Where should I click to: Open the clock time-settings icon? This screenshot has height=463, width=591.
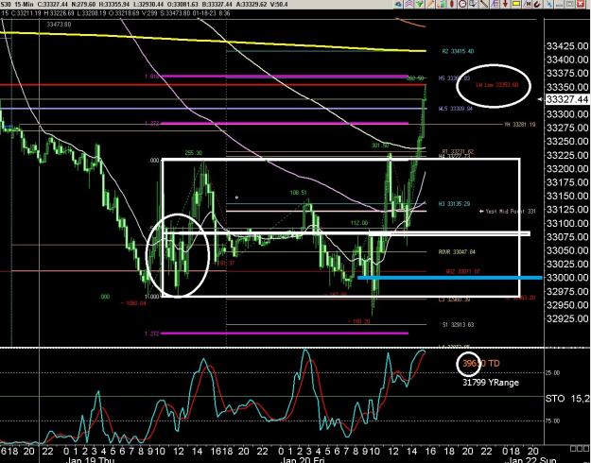462,4
